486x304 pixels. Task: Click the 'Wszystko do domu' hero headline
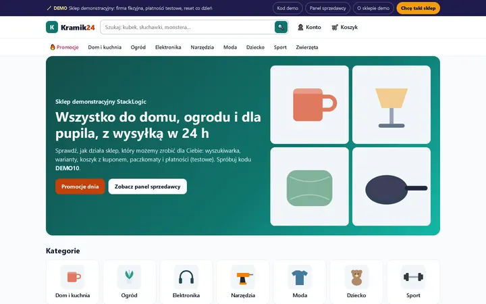point(158,126)
